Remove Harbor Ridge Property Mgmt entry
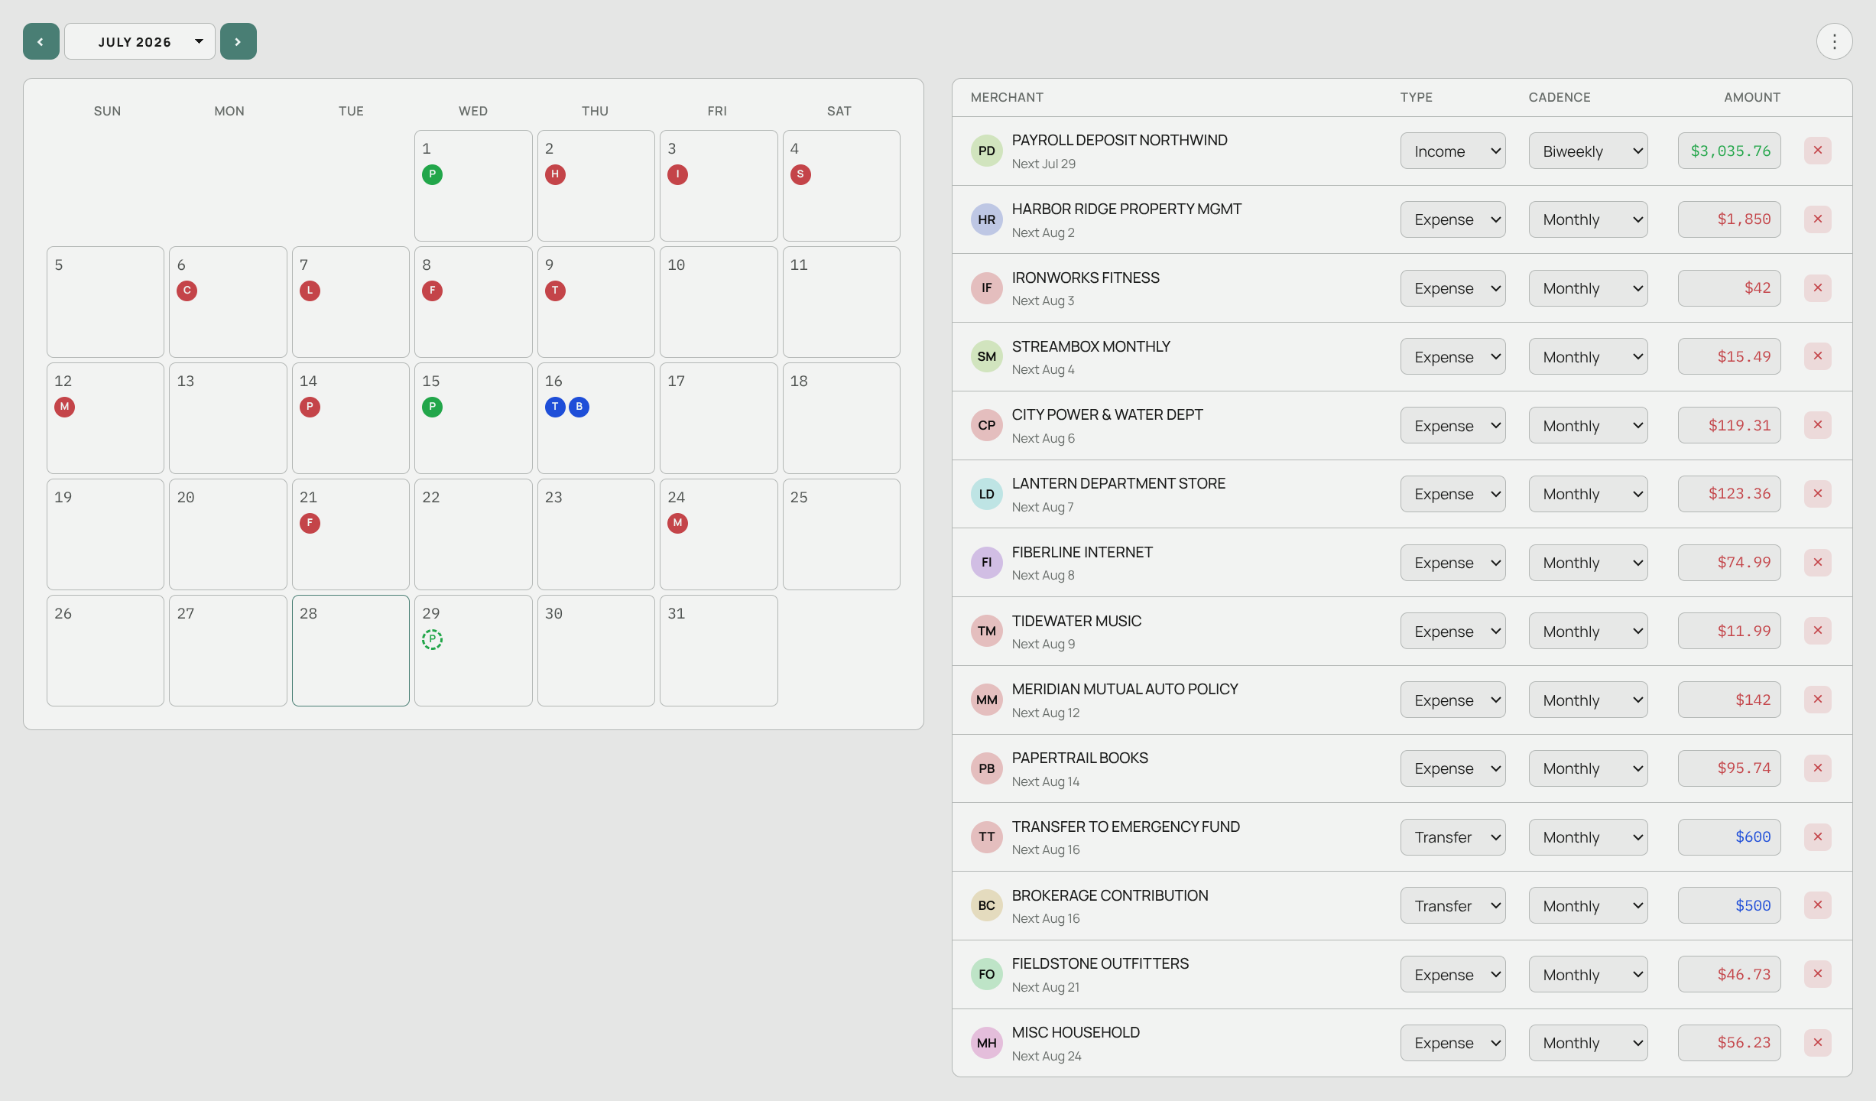Viewport: 1876px width, 1101px height. pos(1818,219)
